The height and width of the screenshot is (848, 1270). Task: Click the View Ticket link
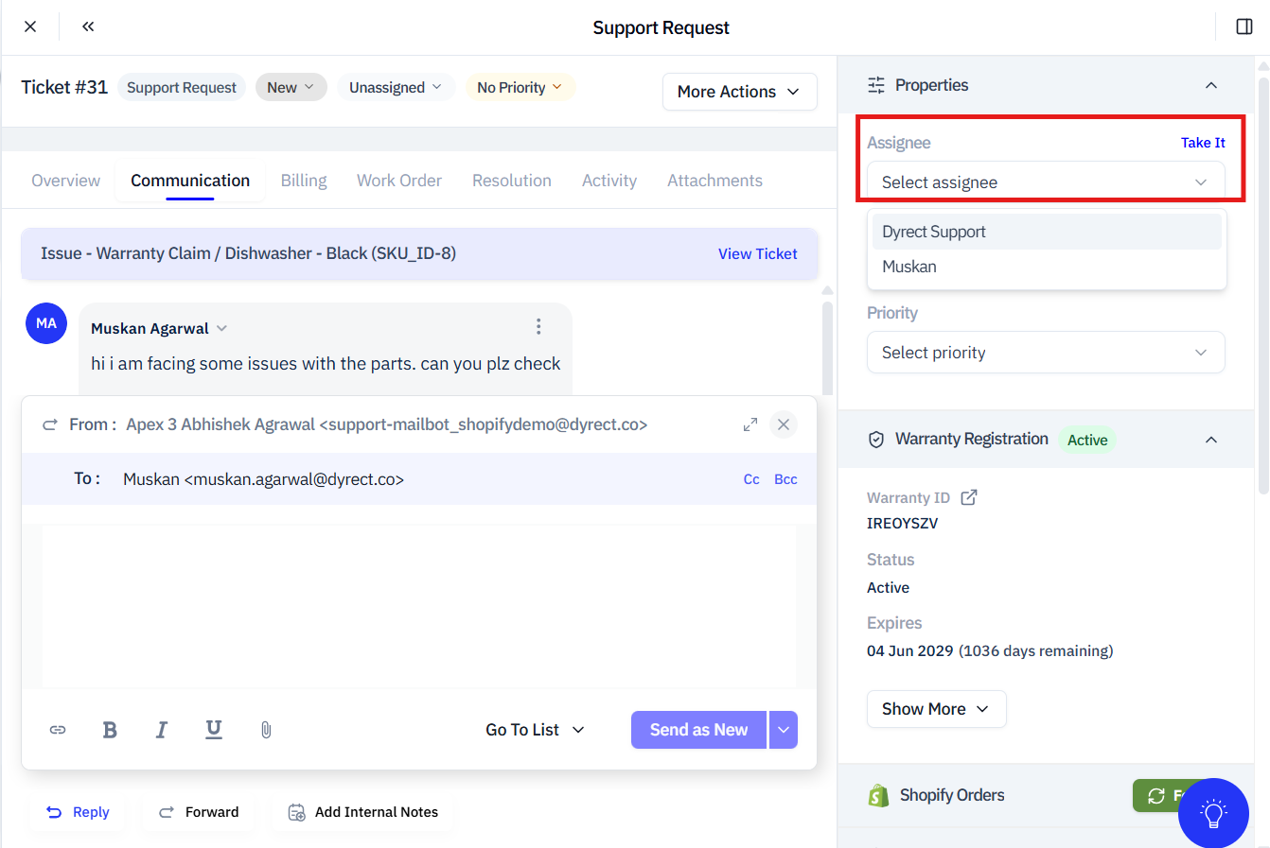point(757,253)
